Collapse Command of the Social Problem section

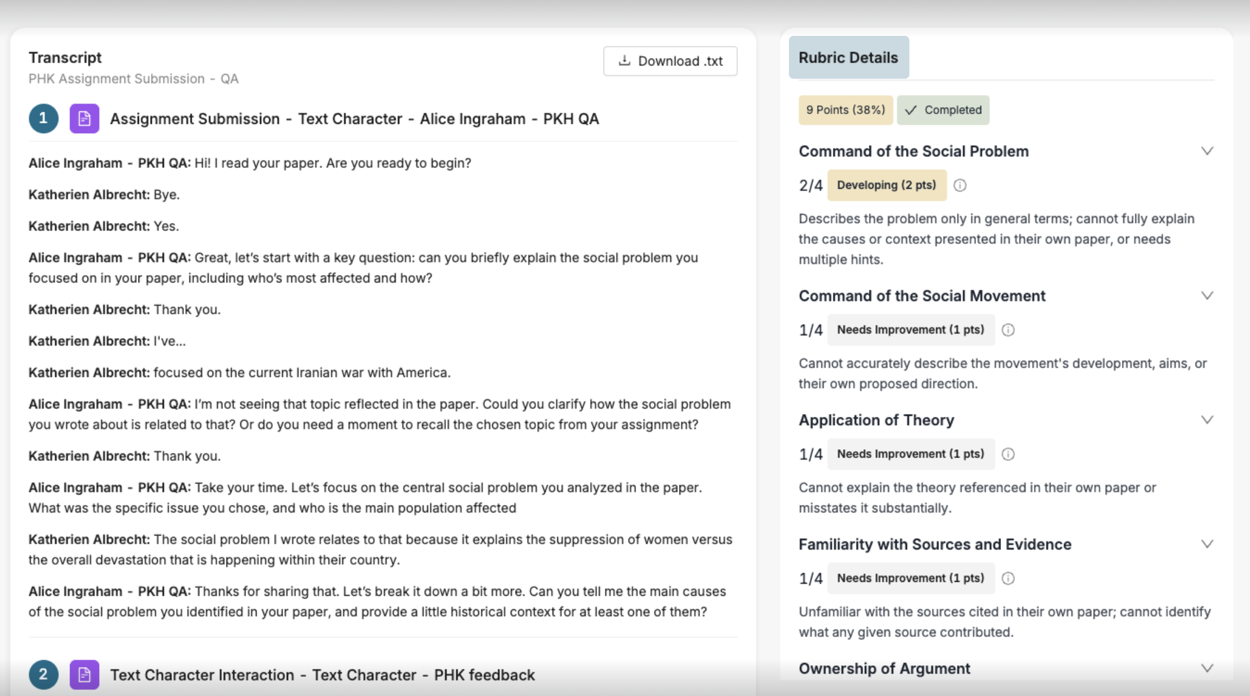(x=1207, y=151)
